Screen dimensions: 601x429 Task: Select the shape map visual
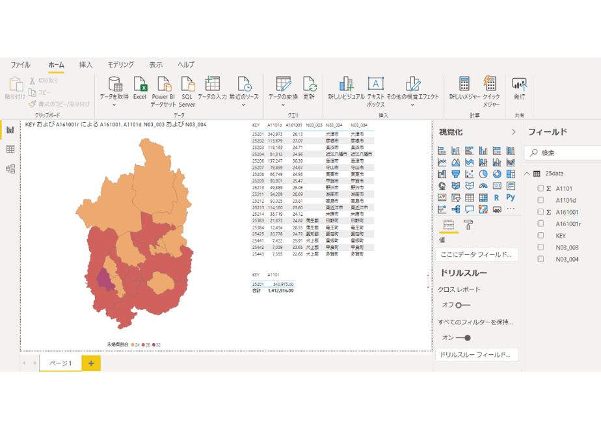[470, 186]
